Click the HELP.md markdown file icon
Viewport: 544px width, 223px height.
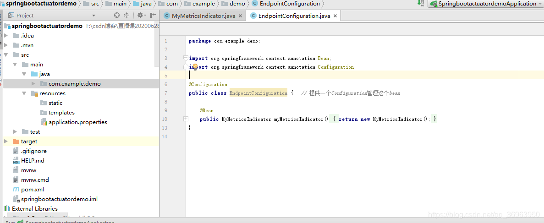[x=16, y=161]
